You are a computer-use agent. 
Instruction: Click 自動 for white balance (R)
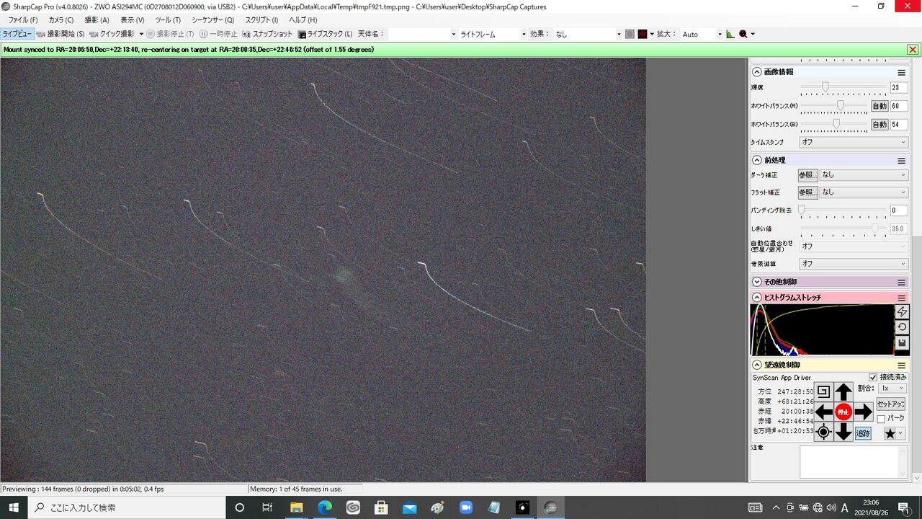click(880, 106)
